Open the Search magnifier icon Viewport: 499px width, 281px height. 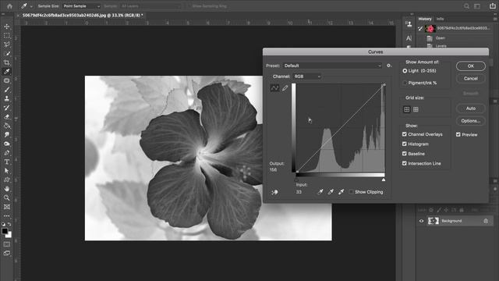tap(466, 6)
